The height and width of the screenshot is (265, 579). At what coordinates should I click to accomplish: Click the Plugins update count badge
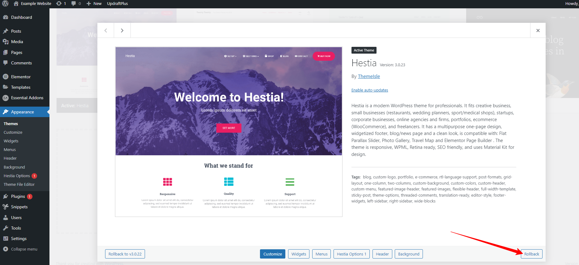[x=30, y=196]
